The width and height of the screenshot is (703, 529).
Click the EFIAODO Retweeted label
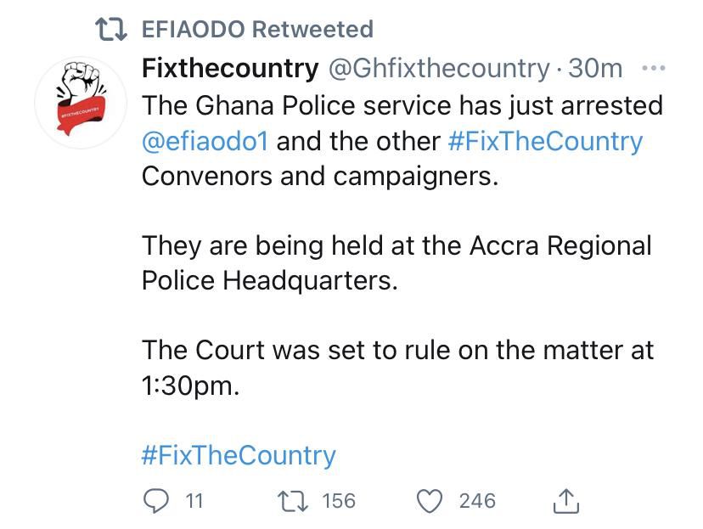click(x=256, y=30)
